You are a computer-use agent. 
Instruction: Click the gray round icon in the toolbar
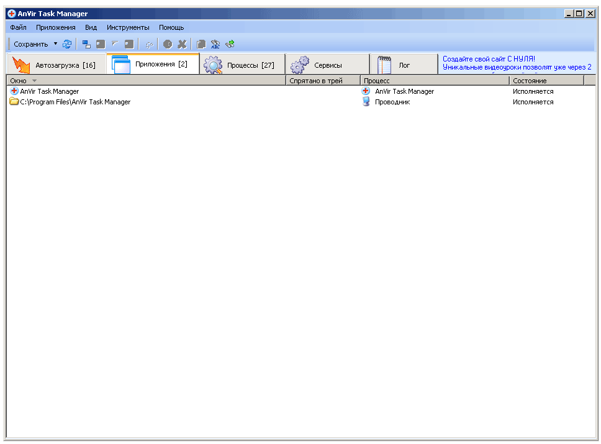(168, 44)
